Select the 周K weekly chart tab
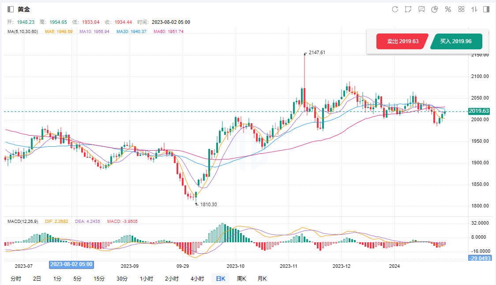The width and height of the screenshot is (496, 285). pyautogui.click(x=241, y=278)
